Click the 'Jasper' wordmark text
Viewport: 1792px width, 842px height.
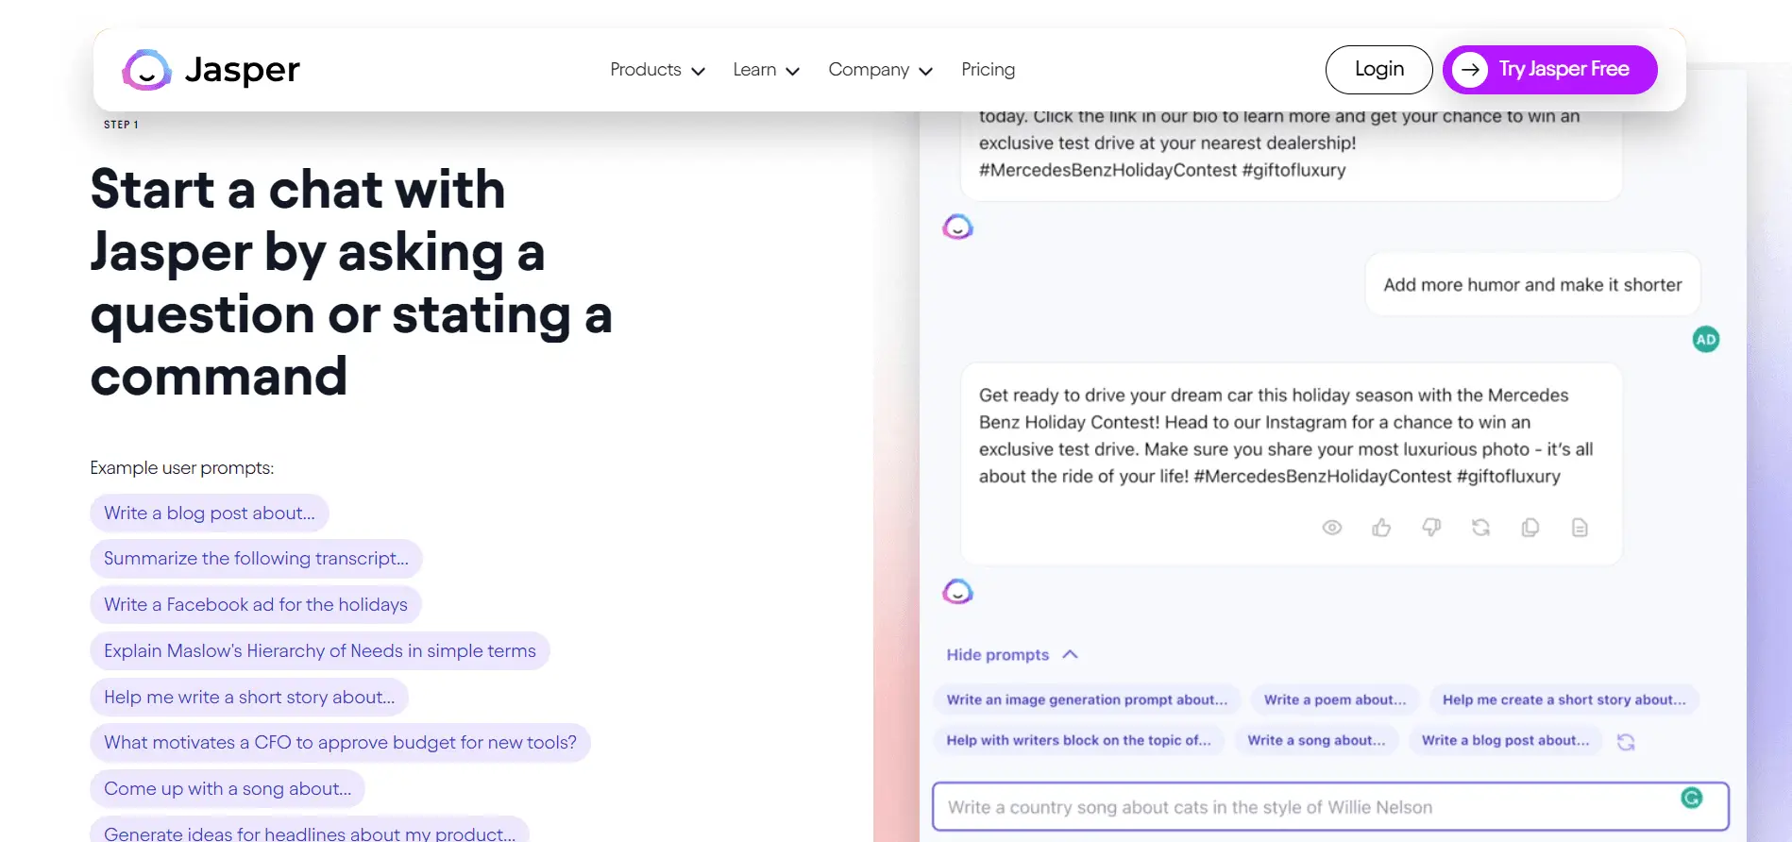tap(242, 70)
